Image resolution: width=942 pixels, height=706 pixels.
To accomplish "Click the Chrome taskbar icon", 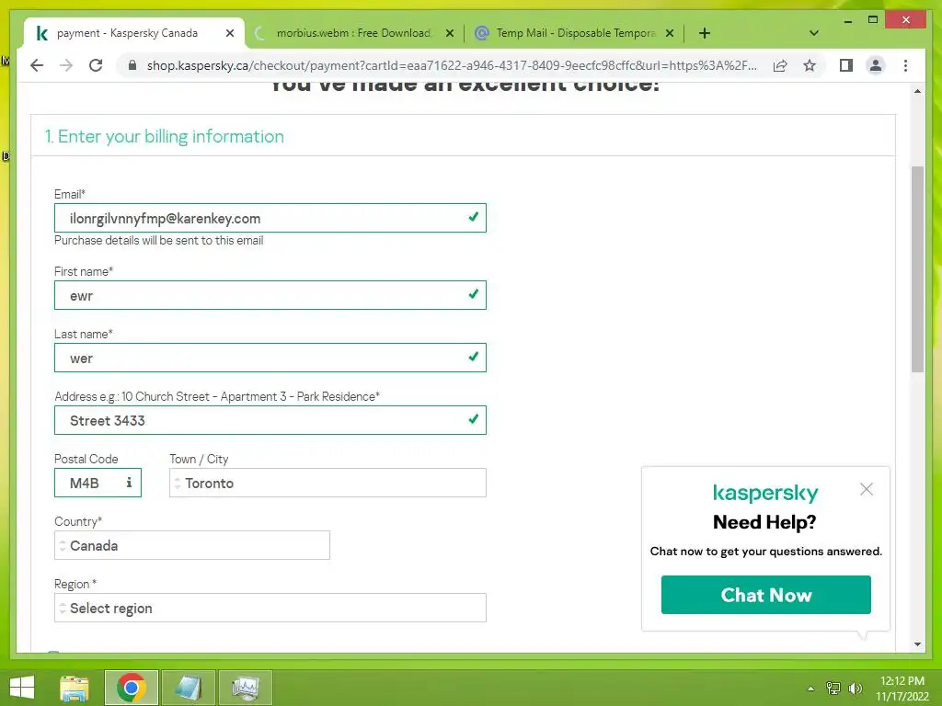I will pyautogui.click(x=132, y=688).
